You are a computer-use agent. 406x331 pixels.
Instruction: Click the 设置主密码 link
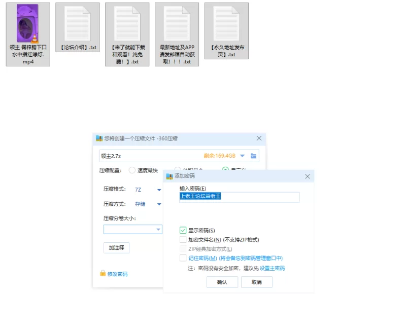click(272, 268)
